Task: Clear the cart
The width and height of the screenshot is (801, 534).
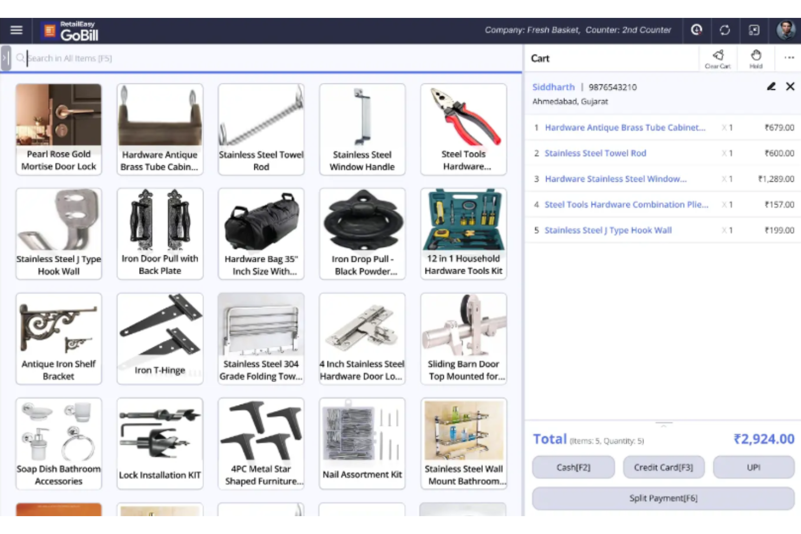Action: point(718,58)
